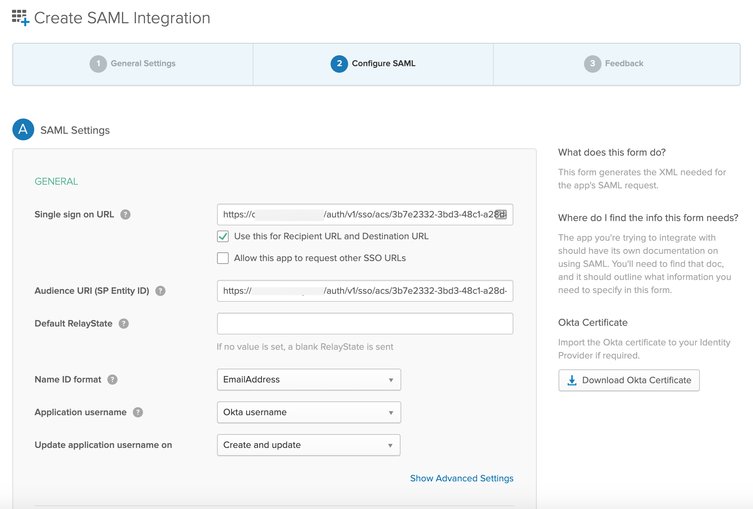Screen dimensions: 753x509
Task: Click the Okta Certificate heading
Action: click(593, 322)
